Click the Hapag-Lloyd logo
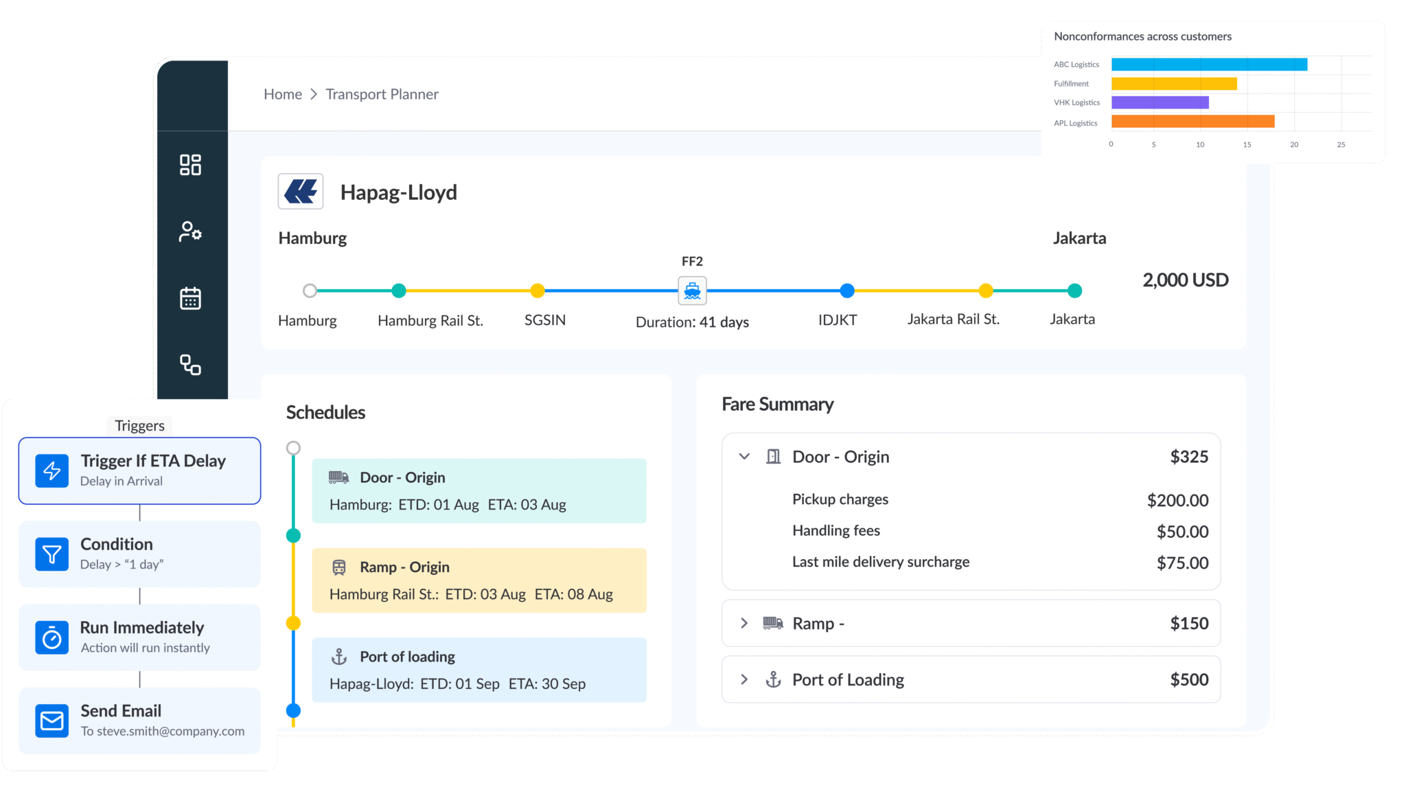Screen dimensions: 1406x792 (x=300, y=192)
